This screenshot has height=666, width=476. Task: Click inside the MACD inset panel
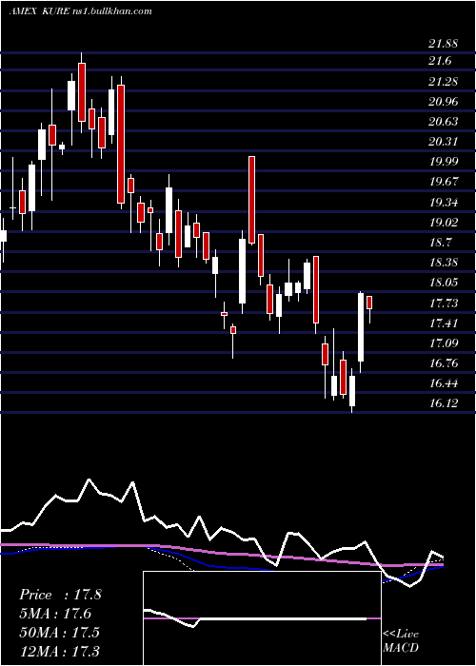coord(262,618)
